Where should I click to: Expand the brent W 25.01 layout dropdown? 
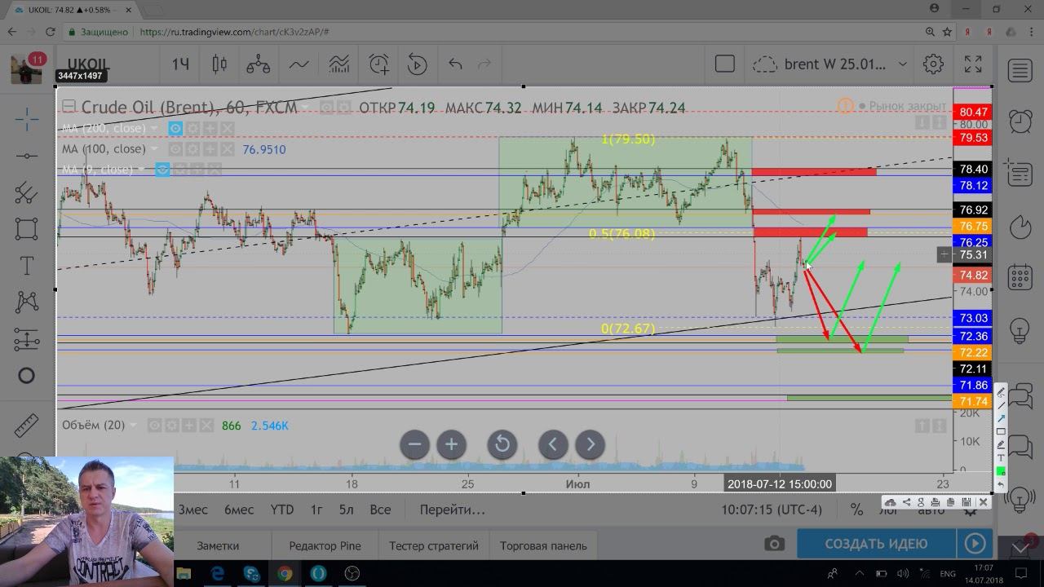[902, 64]
